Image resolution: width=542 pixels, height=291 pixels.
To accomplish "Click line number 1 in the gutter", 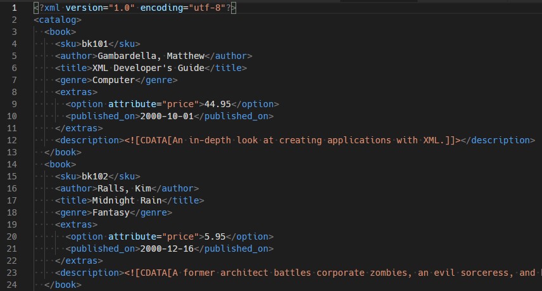I will click(x=15, y=8).
